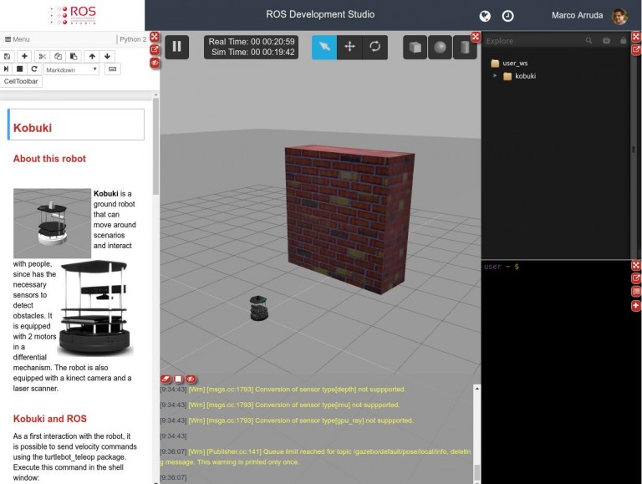Toggle console log visibility eye icon

click(191, 380)
